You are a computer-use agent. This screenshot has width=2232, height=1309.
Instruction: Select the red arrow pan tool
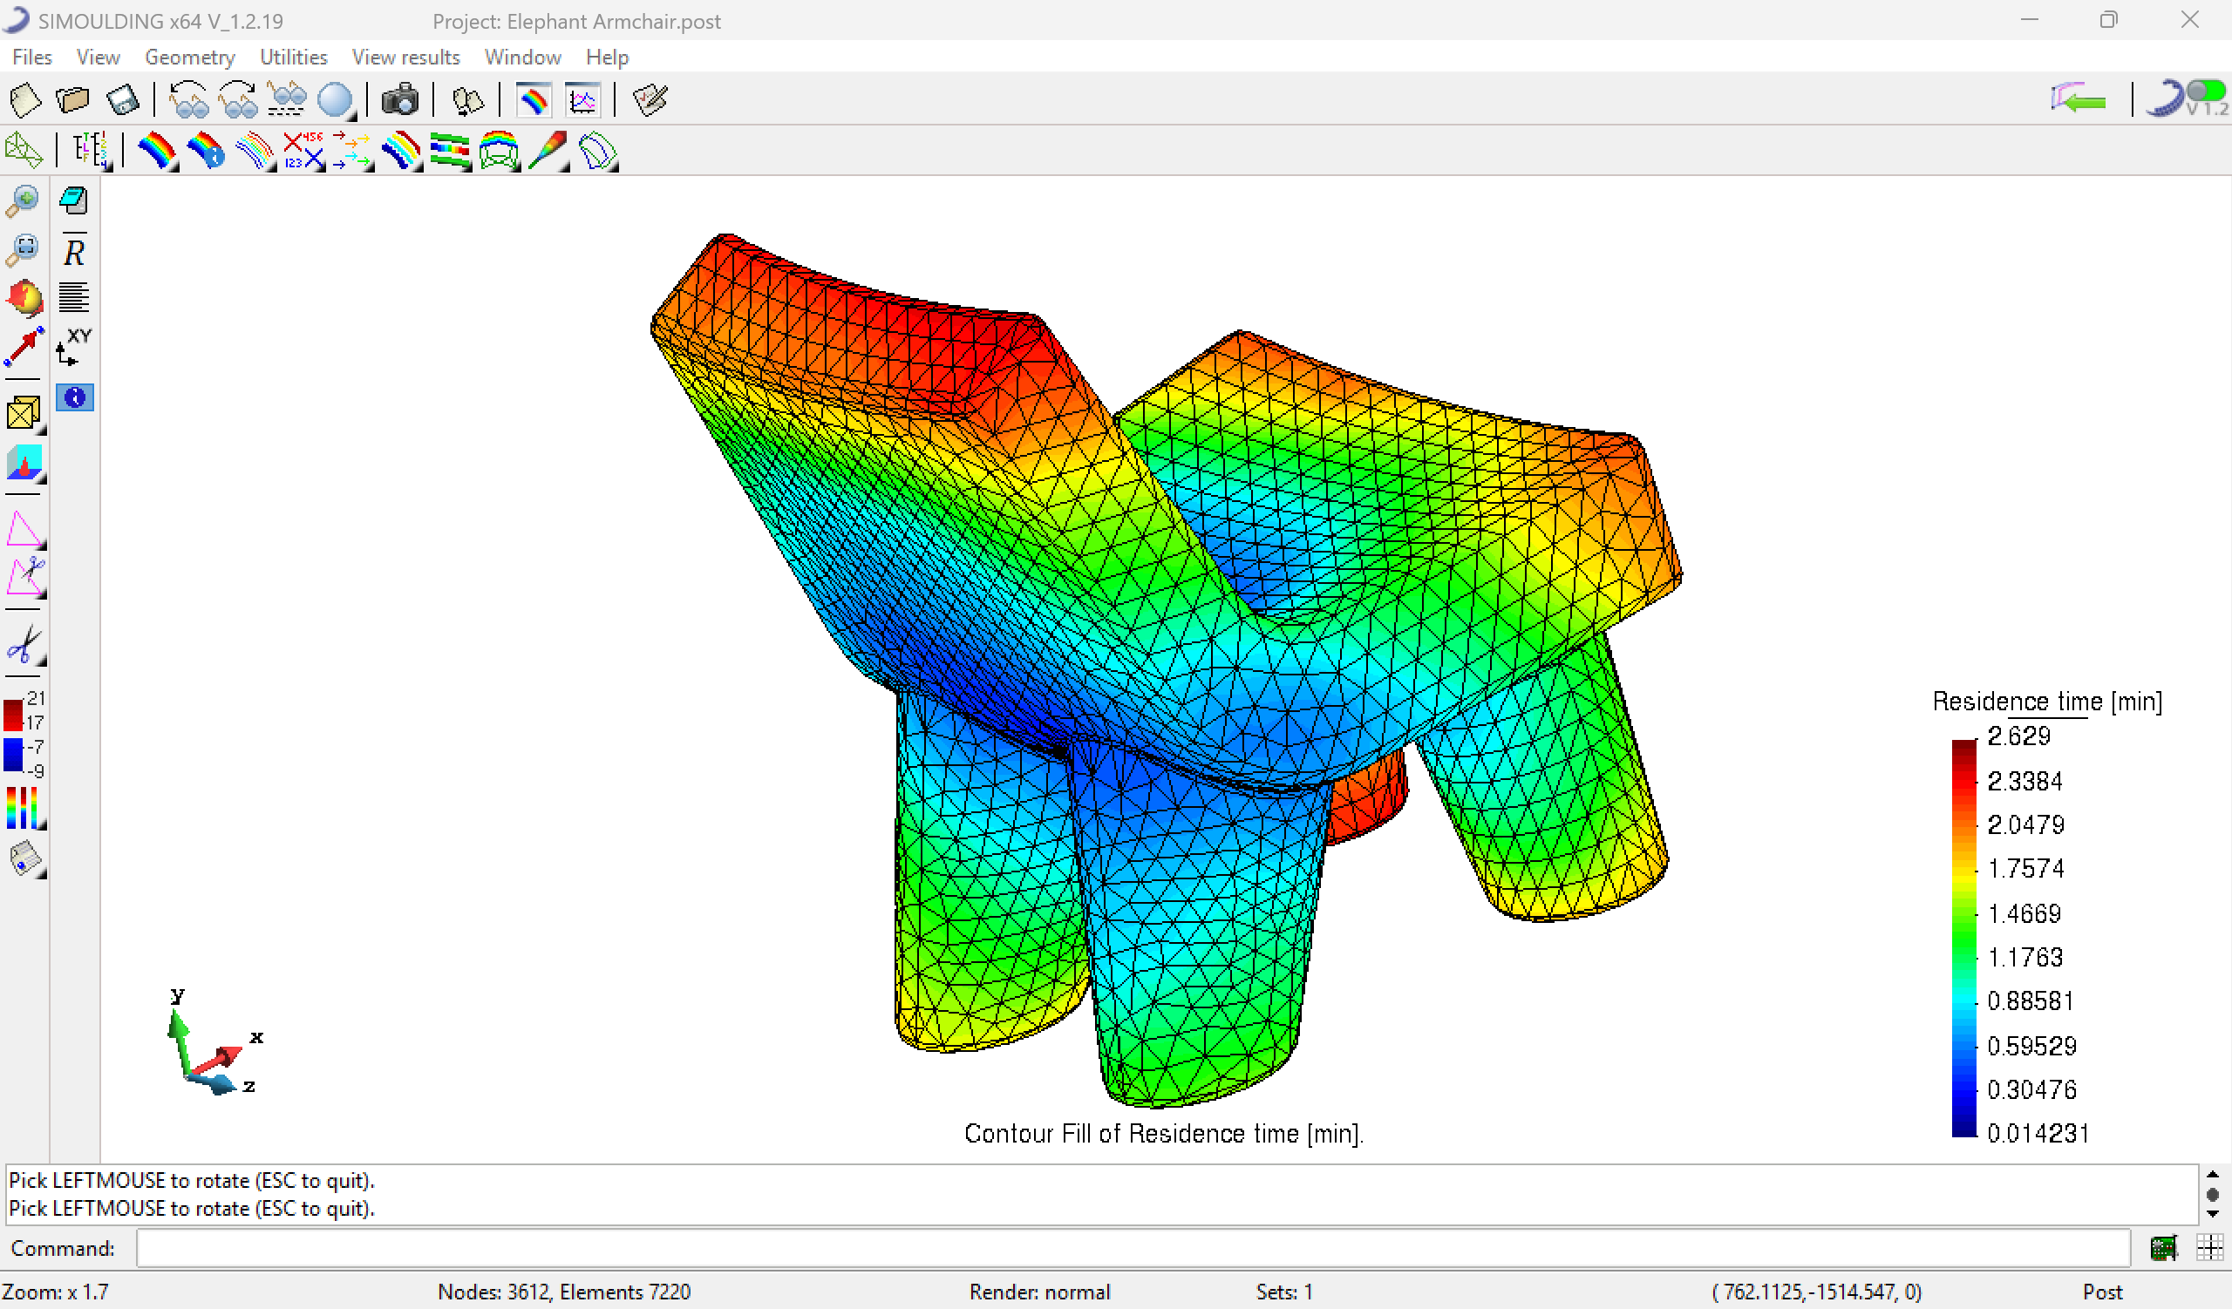tap(24, 347)
